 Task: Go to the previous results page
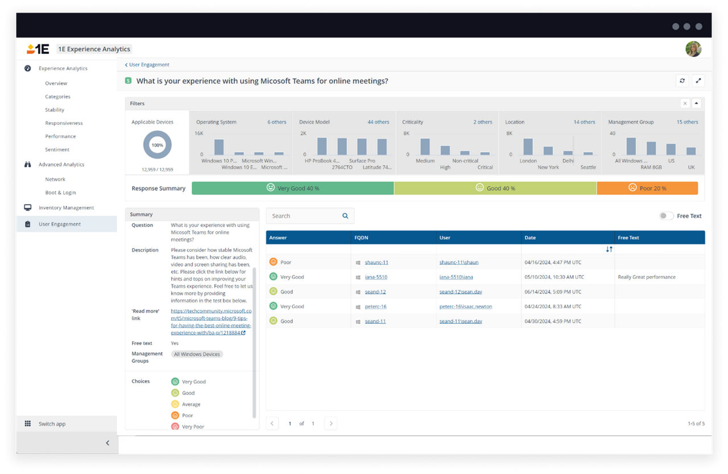point(272,423)
